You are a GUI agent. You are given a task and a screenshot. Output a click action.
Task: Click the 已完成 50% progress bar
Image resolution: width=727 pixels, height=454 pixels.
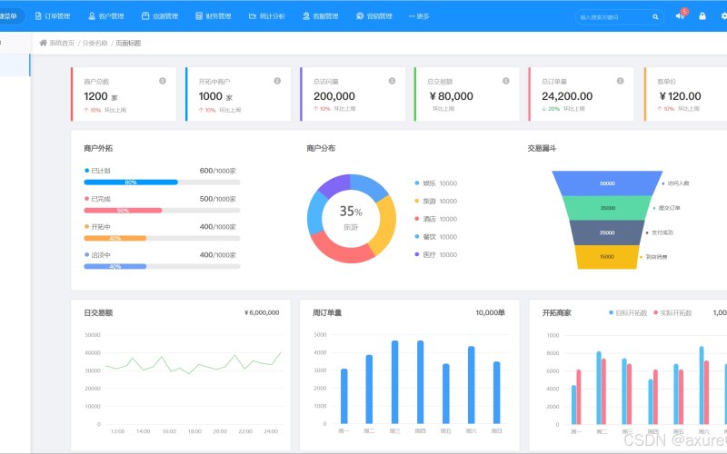pos(162,211)
